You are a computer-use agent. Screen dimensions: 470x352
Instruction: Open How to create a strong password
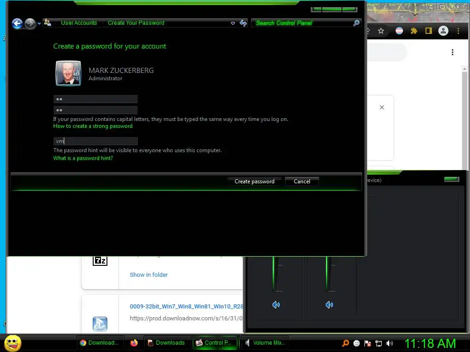click(93, 126)
